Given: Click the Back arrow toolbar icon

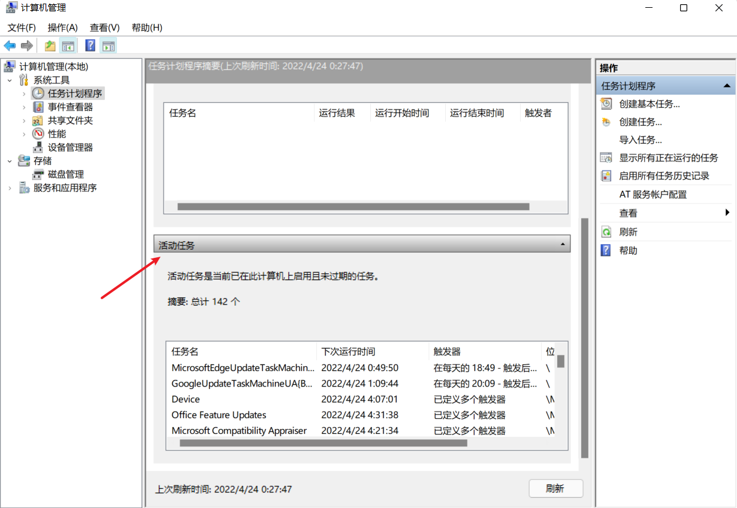Looking at the screenshot, I should point(10,45).
